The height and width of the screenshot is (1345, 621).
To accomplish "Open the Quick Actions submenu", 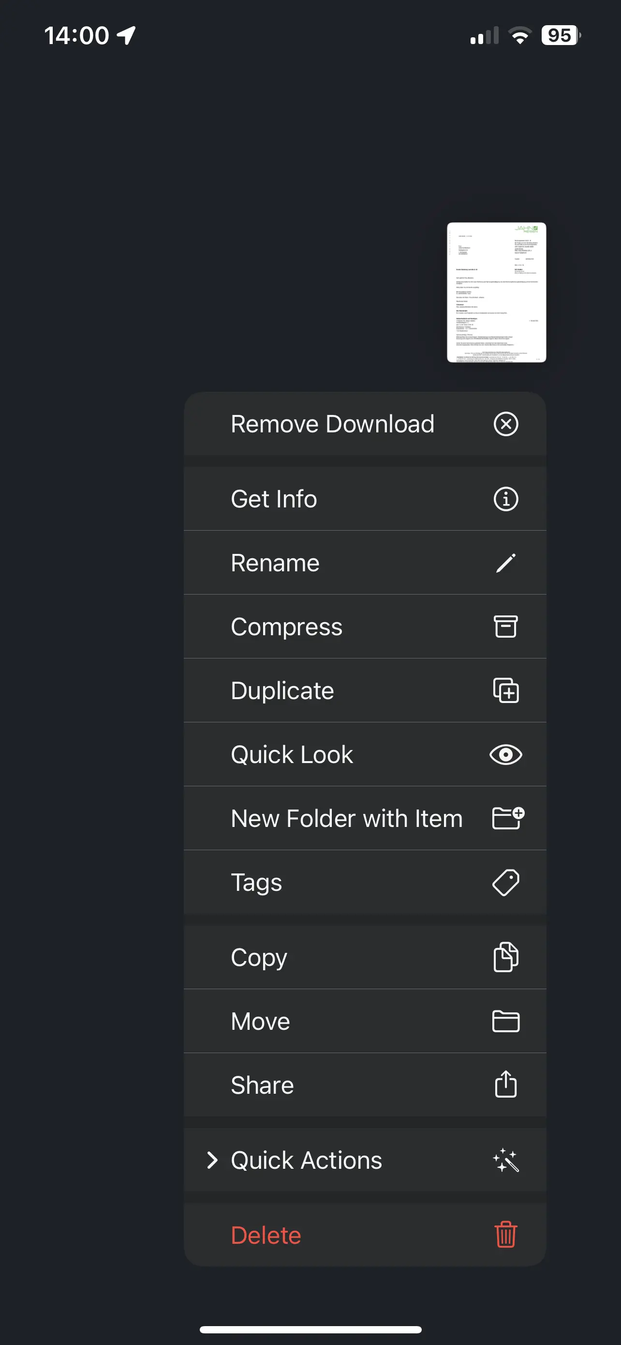I will (x=306, y=1160).
